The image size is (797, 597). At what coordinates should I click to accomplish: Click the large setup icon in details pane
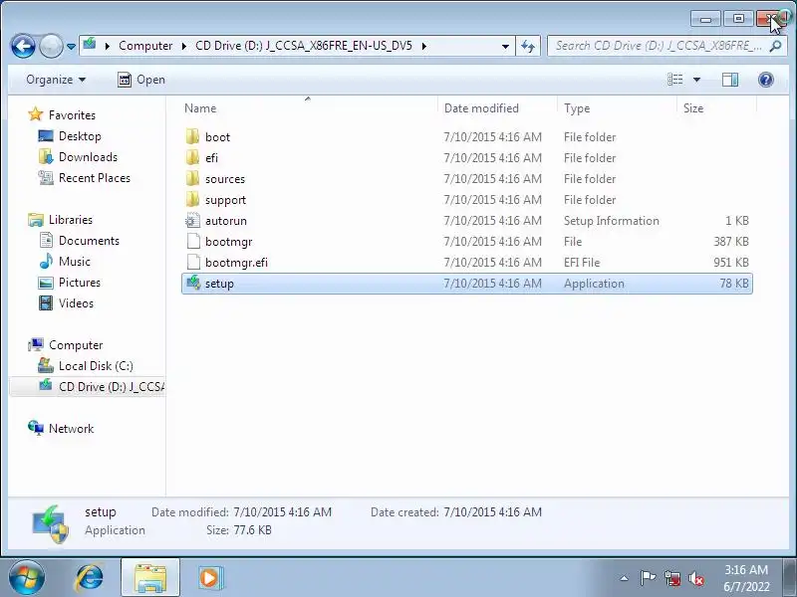[51, 523]
